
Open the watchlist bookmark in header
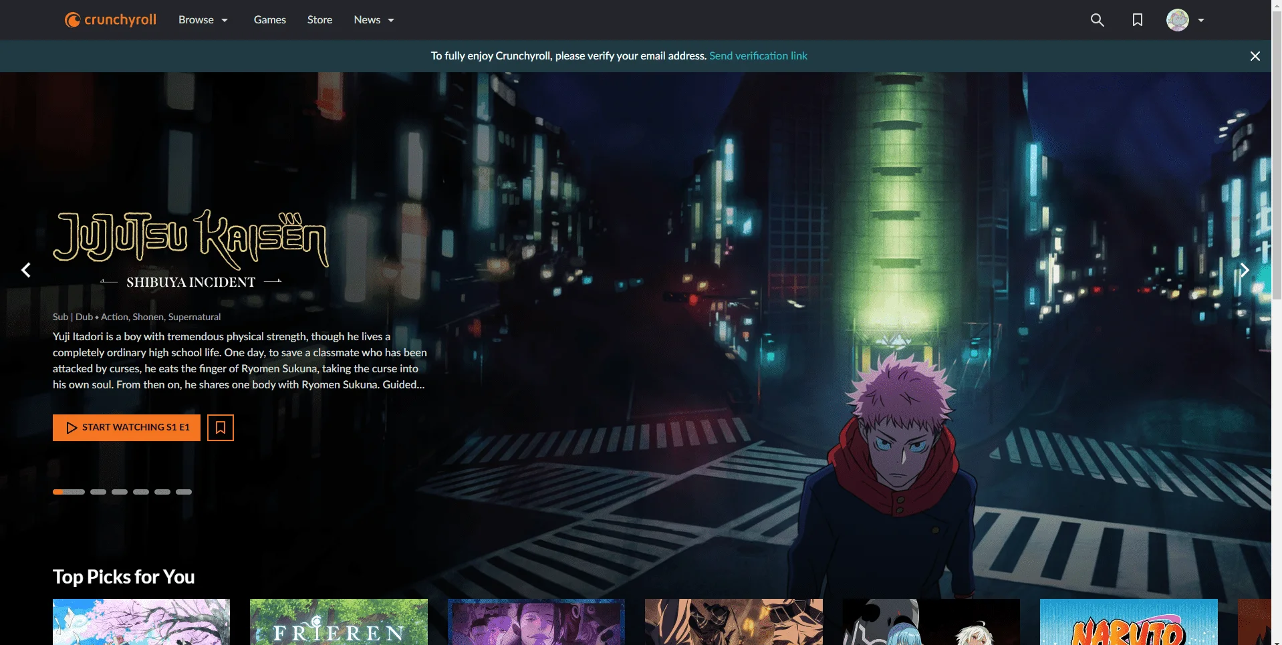(1137, 20)
